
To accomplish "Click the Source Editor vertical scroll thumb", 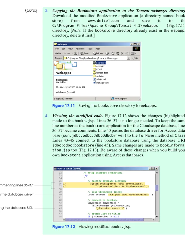I will coord(157,188).
